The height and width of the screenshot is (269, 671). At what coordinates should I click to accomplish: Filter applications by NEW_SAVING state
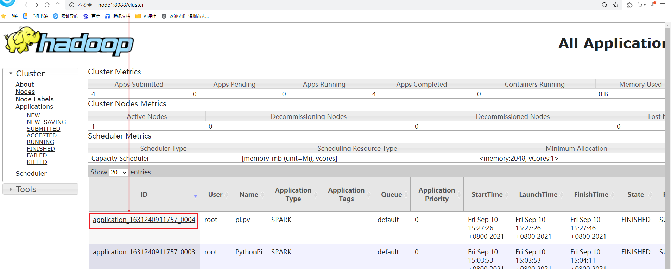[x=46, y=122]
